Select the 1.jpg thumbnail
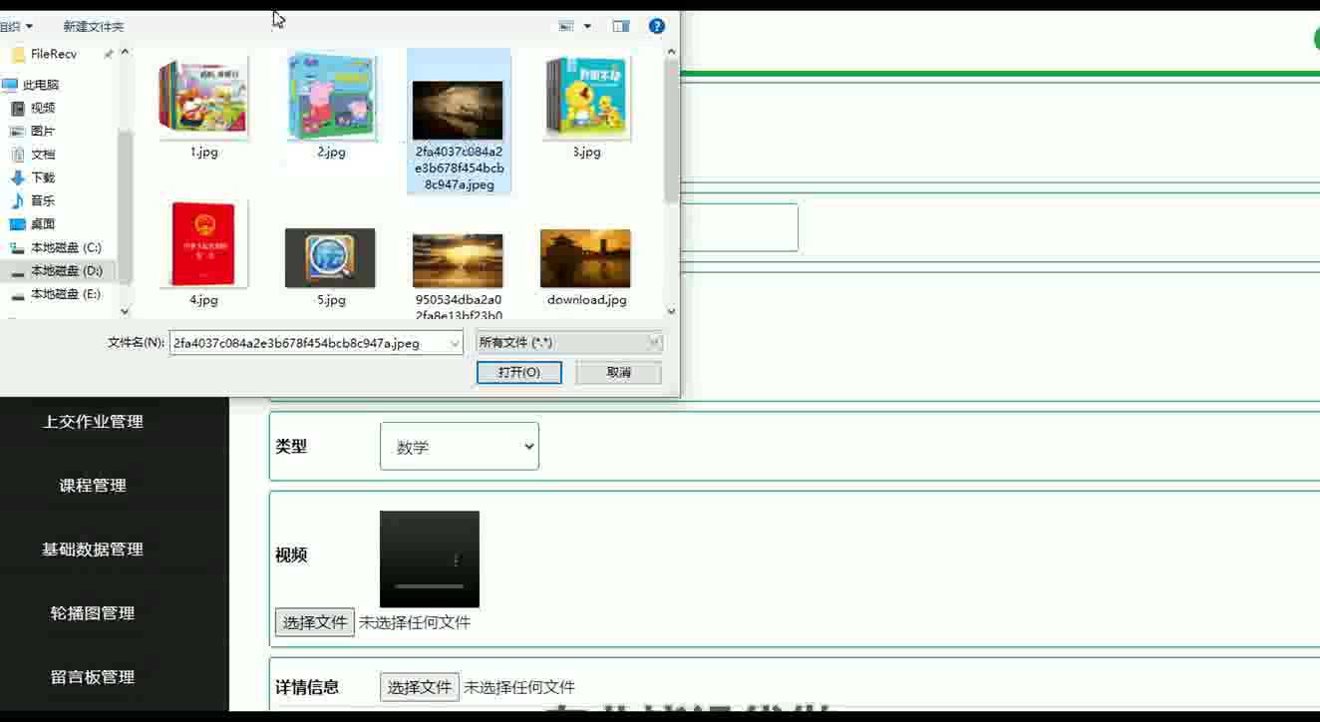Image resolution: width=1320 pixels, height=722 pixels. tap(203, 97)
